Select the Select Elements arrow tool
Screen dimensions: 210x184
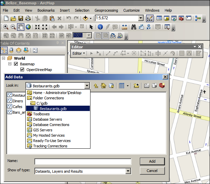91,27
